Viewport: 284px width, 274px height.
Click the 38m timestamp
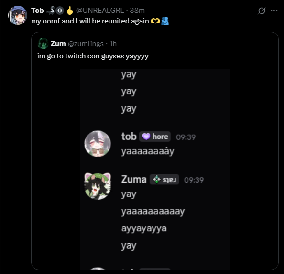coord(137,11)
